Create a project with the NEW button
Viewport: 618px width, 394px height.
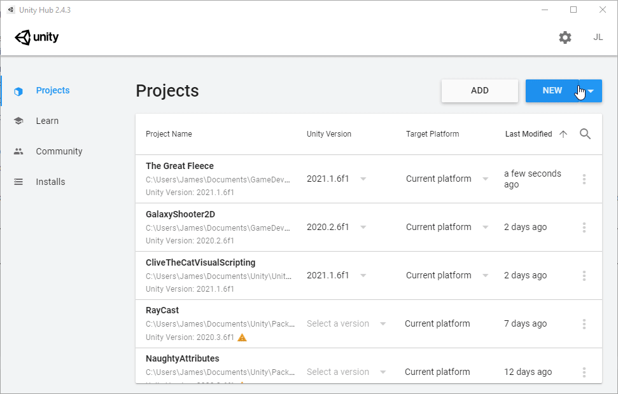[x=552, y=91]
